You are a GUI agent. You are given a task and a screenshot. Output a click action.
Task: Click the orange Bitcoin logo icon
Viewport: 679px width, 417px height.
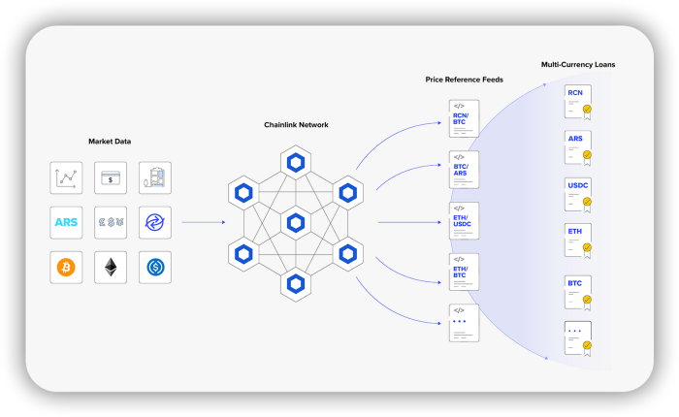coord(66,268)
